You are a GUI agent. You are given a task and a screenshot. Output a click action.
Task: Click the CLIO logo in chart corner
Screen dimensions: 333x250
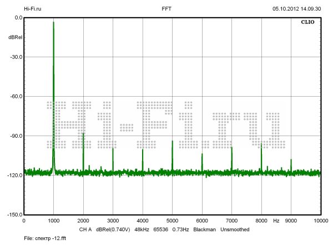point(308,23)
